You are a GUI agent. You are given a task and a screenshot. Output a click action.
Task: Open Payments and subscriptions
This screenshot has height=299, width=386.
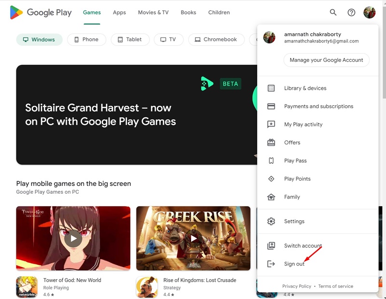[318, 106]
